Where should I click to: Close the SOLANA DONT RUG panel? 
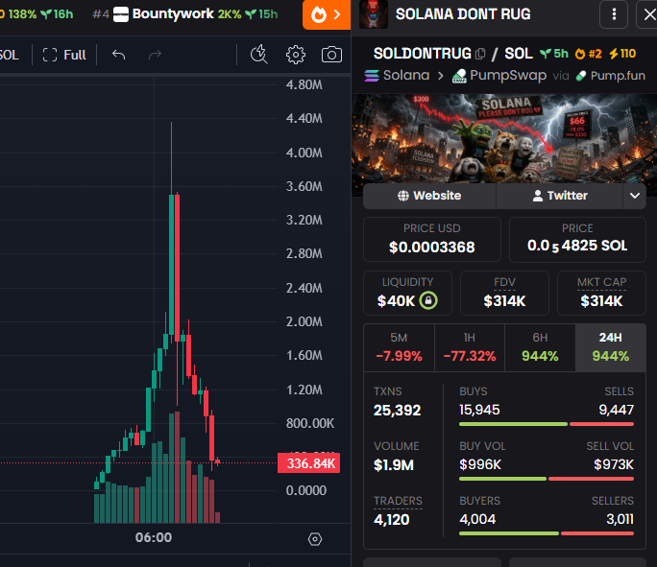649,14
